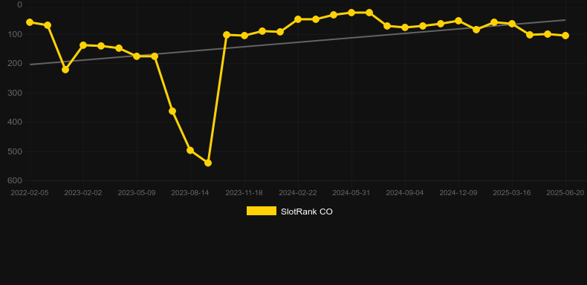This screenshot has height=285, width=587.
Task: Click the x-axis label 2025-06-20
Action: point(565,193)
